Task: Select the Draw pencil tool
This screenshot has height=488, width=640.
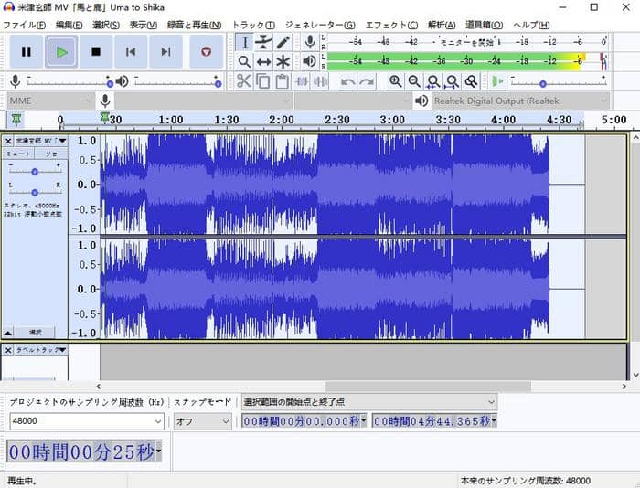Action: (283, 42)
